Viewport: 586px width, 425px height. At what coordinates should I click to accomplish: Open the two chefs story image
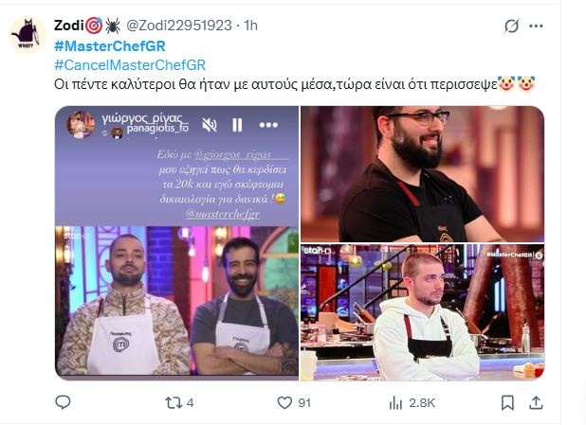coord(176,243)
